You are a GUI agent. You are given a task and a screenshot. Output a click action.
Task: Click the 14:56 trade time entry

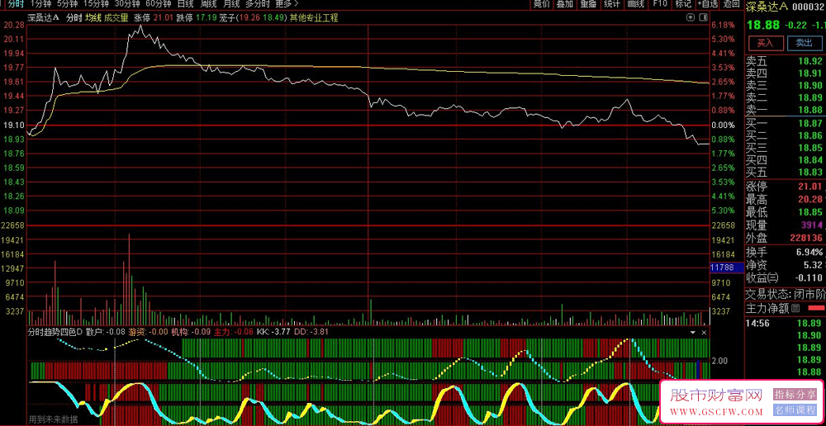pyautogui.click(x=757, y=323)
